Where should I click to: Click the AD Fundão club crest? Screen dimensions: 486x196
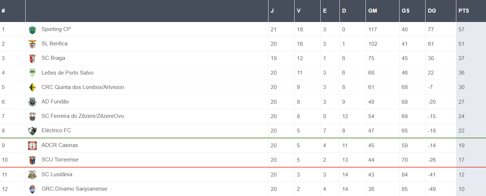(33, 102)
